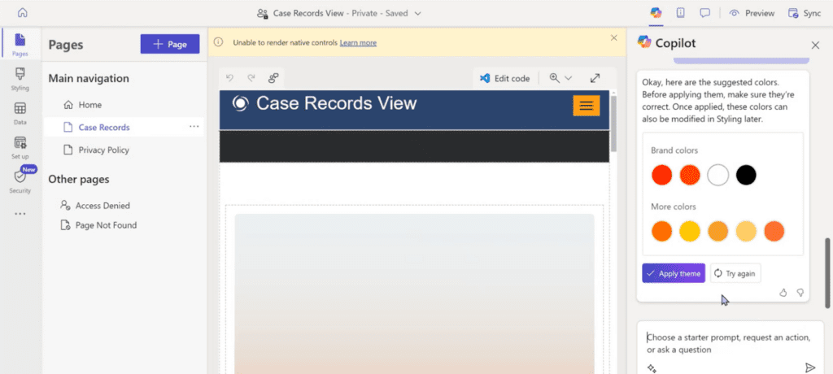Select the black brand color swatch
833x374 pixels.
pos(746,175)
